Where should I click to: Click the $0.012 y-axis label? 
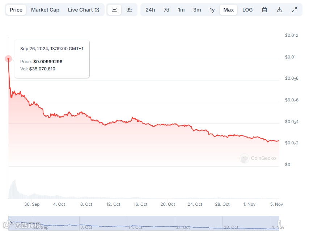pyautogui.click(x=292, y=35)
